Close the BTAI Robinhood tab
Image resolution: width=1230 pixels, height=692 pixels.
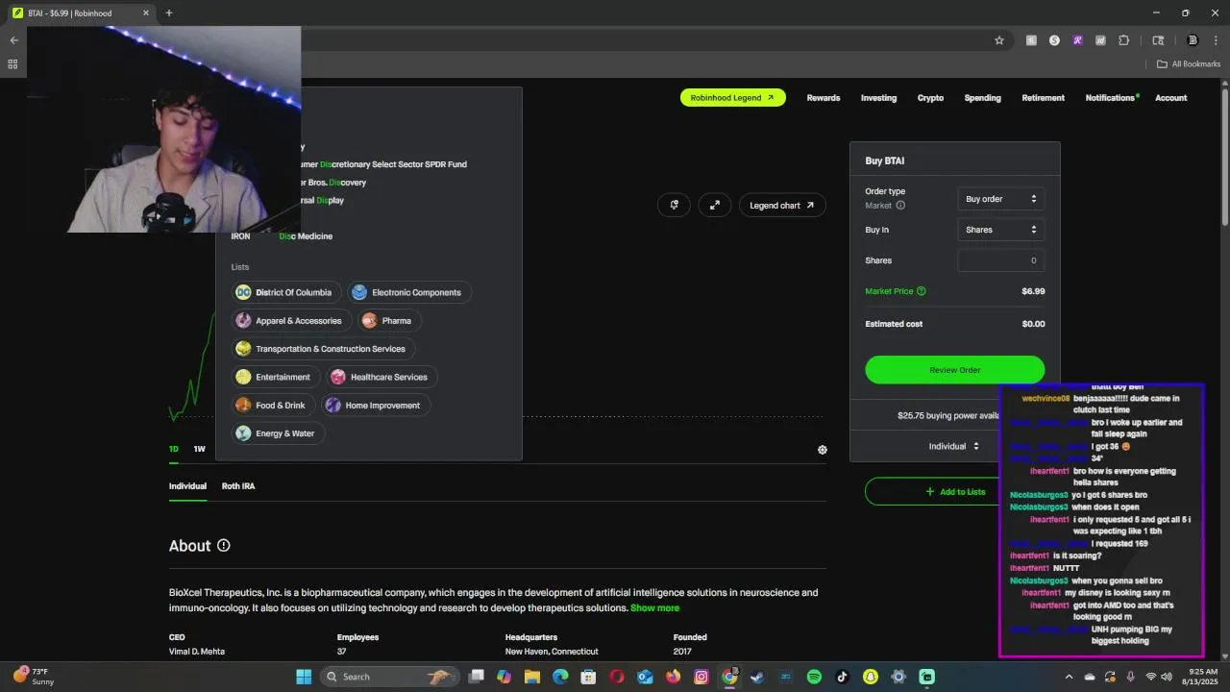tap(146, 12)
